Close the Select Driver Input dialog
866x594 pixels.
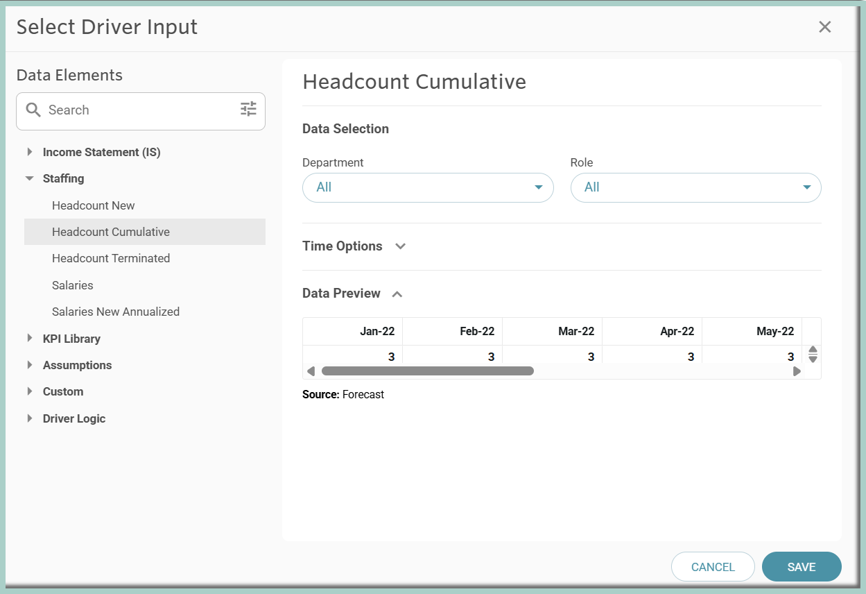click(824, 27)
